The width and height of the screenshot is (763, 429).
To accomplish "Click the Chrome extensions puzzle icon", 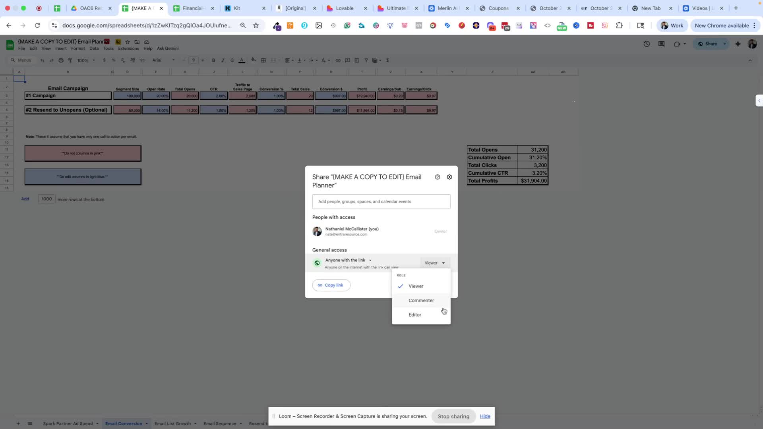I will pos(619,25).
